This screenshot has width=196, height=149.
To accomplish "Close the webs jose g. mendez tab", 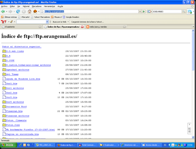I will tap(124, 27).
